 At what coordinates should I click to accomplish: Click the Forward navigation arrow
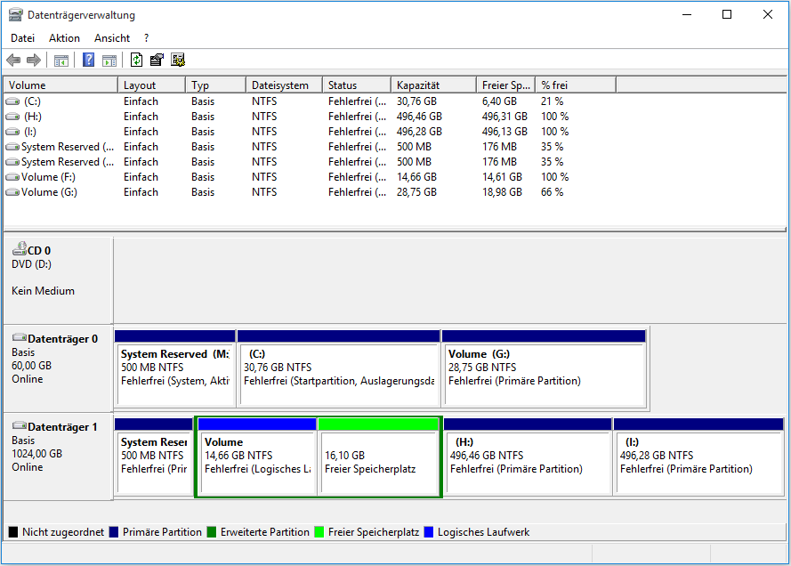(x=33, y=60)
